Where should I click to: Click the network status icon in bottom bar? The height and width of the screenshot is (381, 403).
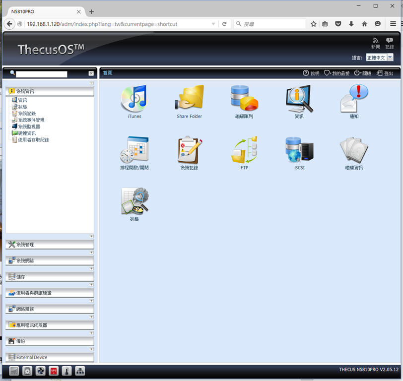click(x=80, y=371)
